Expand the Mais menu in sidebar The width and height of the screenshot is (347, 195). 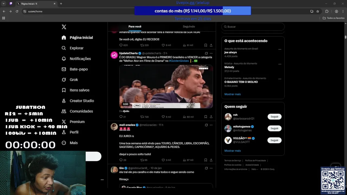click(x=69, y=143)
